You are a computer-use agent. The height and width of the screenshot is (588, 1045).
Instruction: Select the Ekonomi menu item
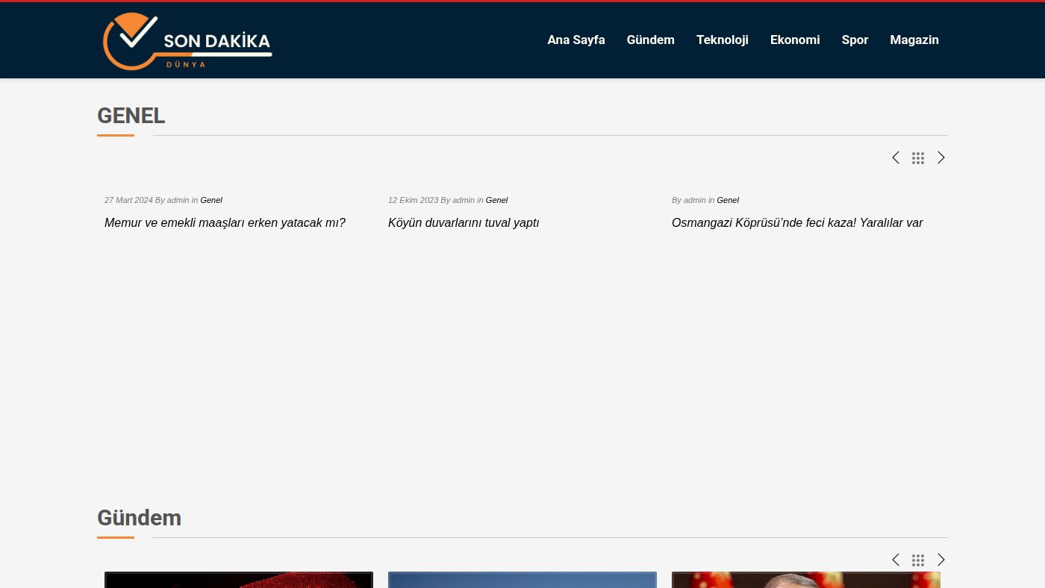795,40
